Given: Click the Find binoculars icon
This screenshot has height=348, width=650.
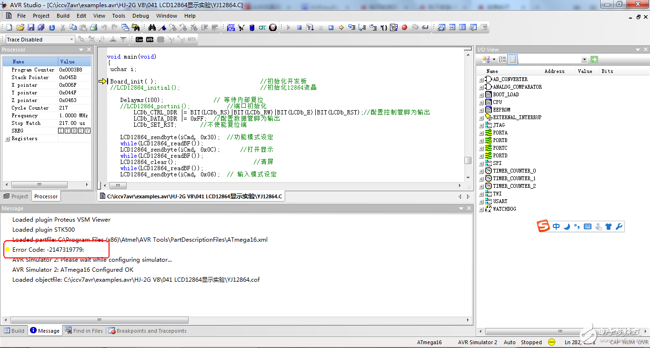Looking at the screenshot, I should click(x=152, y=28).
